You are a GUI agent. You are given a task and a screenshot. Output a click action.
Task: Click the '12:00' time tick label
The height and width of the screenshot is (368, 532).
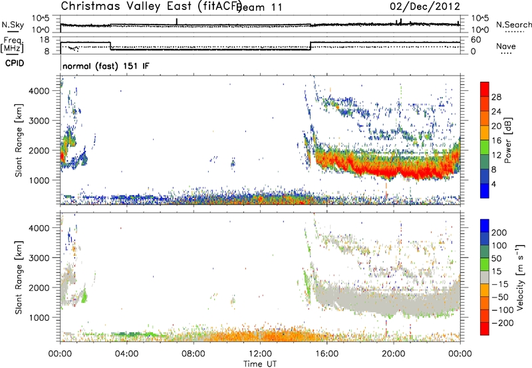pyautogui.click(x=260, y=354)
